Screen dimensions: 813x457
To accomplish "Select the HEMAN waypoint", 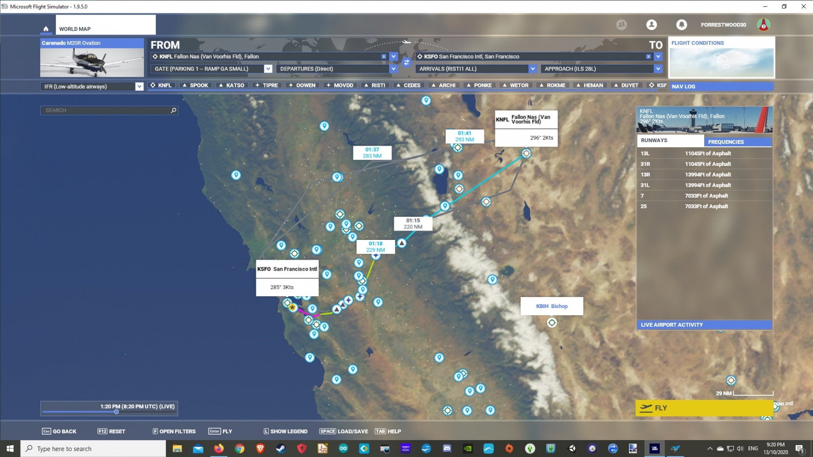I will pyautogui.click(x=590, y=85).
